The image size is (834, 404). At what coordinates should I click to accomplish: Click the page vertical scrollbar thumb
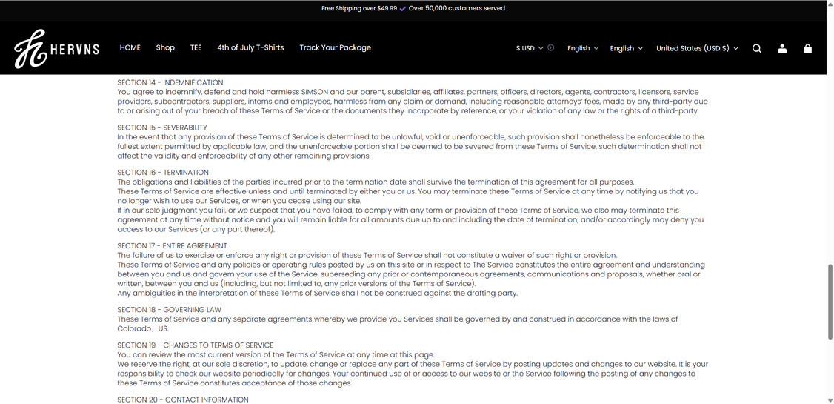[830, 302]
